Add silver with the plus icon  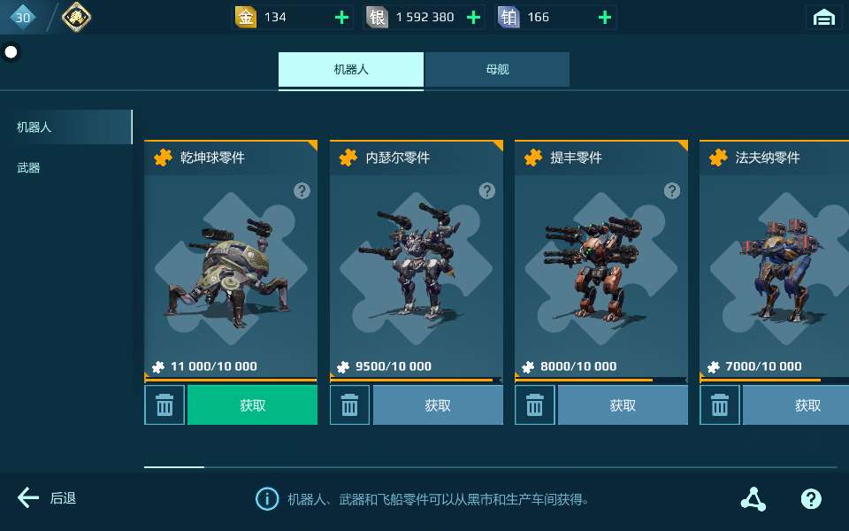click(x=473, y=18)
